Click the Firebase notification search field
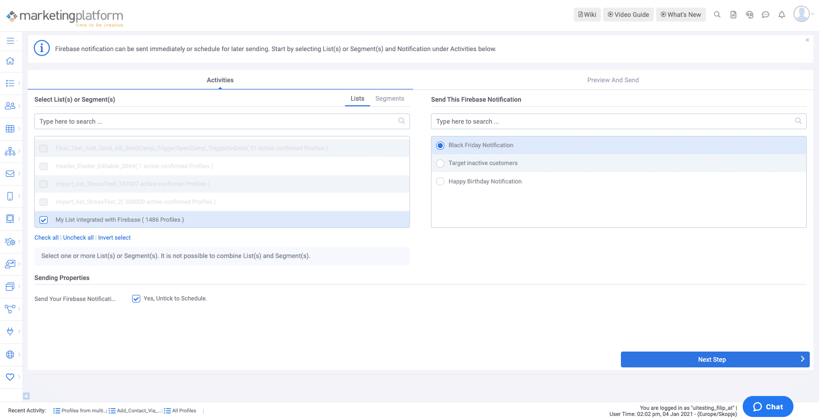Image resolution: width=819 pixels, height=419 pixels. (x=618, y=122)
